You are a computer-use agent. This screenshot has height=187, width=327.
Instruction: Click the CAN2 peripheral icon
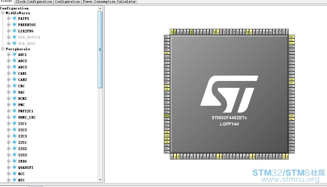coord(14,79)
